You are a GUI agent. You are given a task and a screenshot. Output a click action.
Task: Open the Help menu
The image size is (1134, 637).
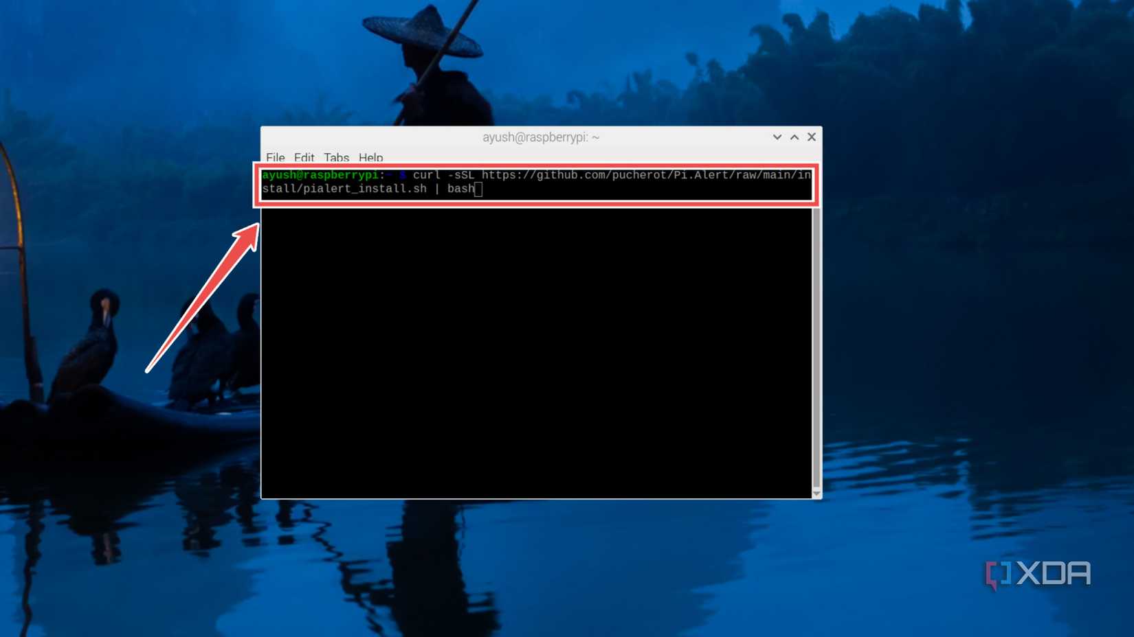click(x=370, y=158)
